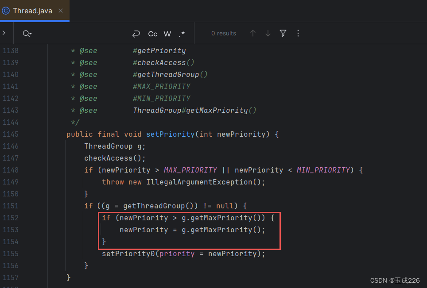Click 'ThreadGroup g;' declaration on line 1146
This screenshot has width=427, height=288.
click(115, 146)
